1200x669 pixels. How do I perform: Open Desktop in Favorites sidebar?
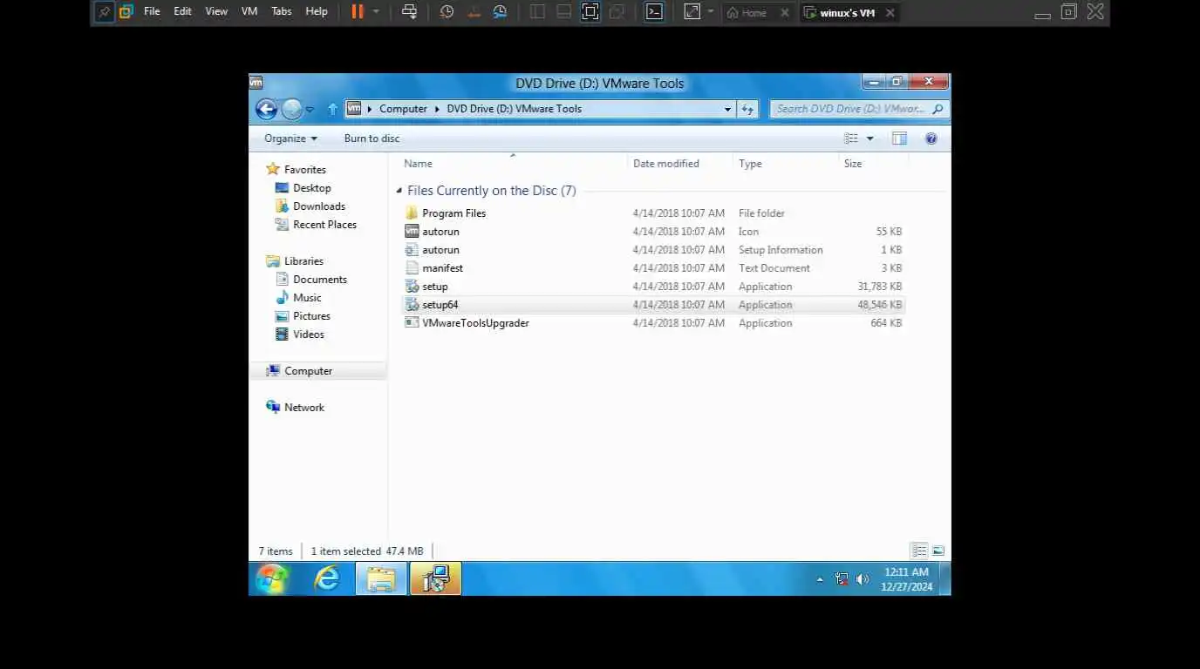[x=303, y=188]
